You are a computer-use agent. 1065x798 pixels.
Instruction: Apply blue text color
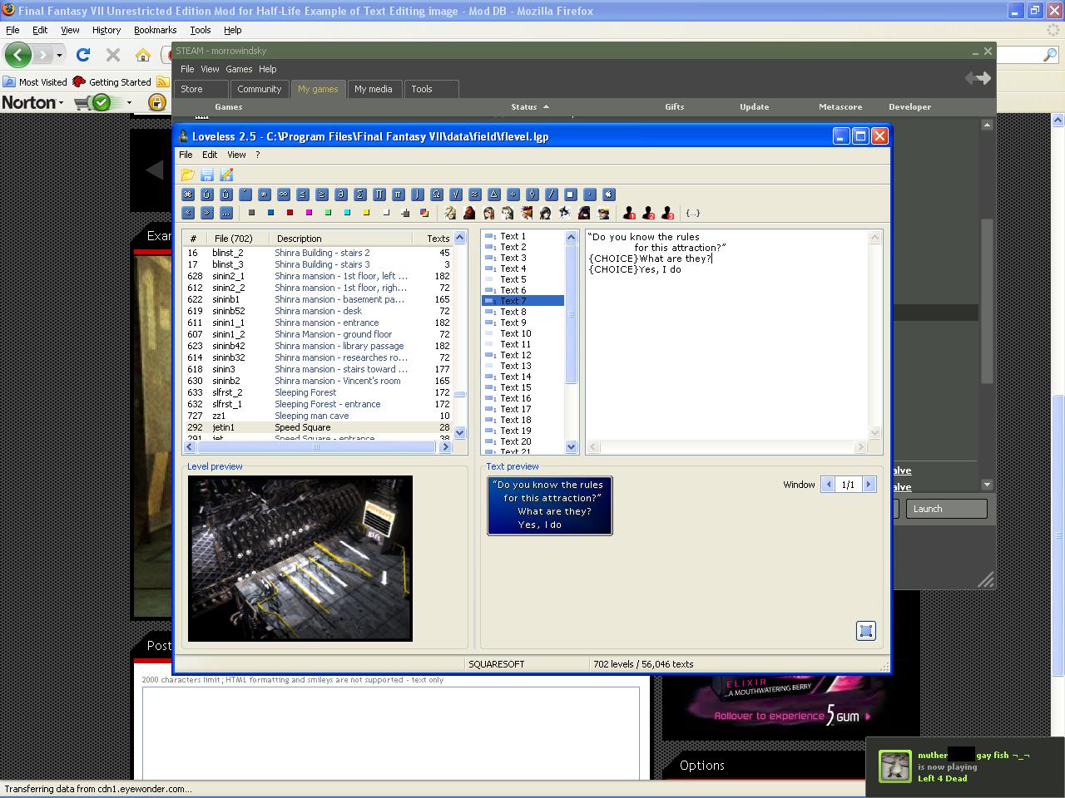(270, 213)
